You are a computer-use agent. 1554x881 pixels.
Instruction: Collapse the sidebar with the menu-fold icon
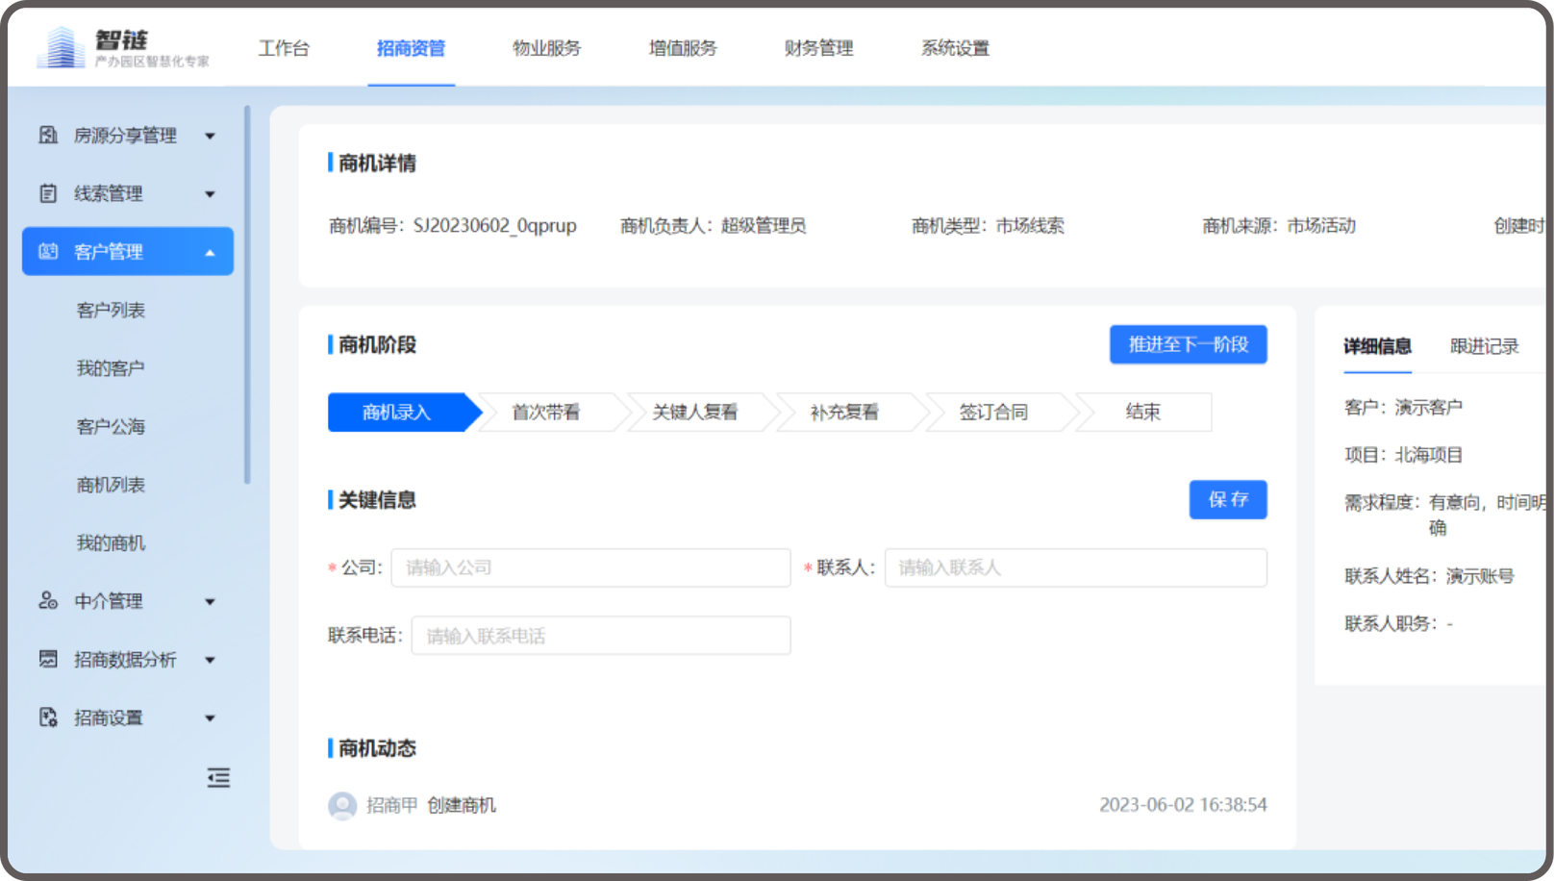(218, 777)
